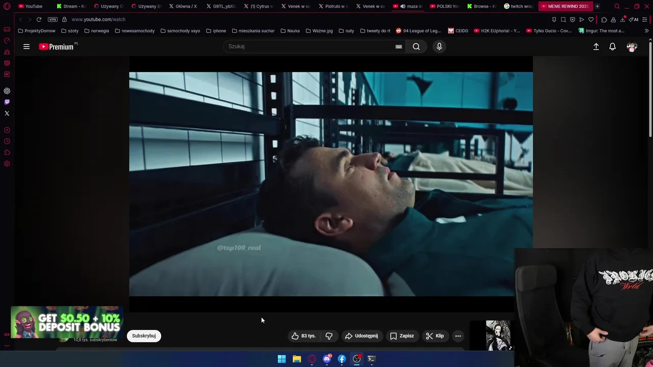Open downloads icon in toolbar

622,19
